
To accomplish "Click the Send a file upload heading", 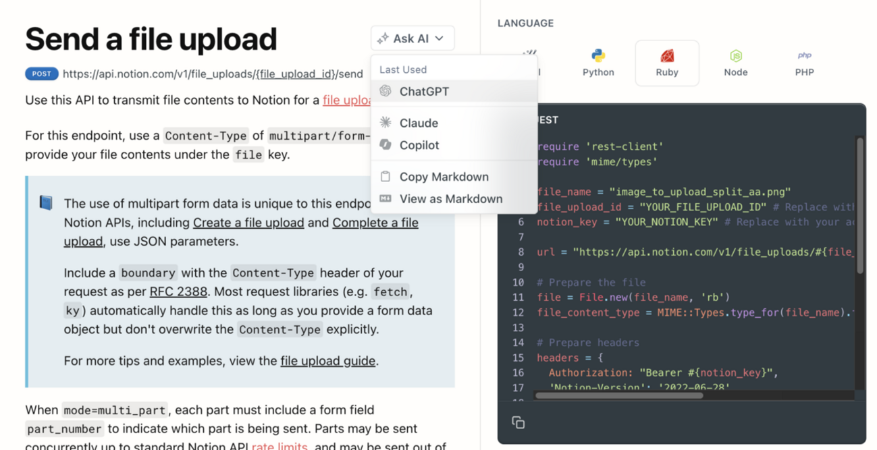I will [151, 39].
